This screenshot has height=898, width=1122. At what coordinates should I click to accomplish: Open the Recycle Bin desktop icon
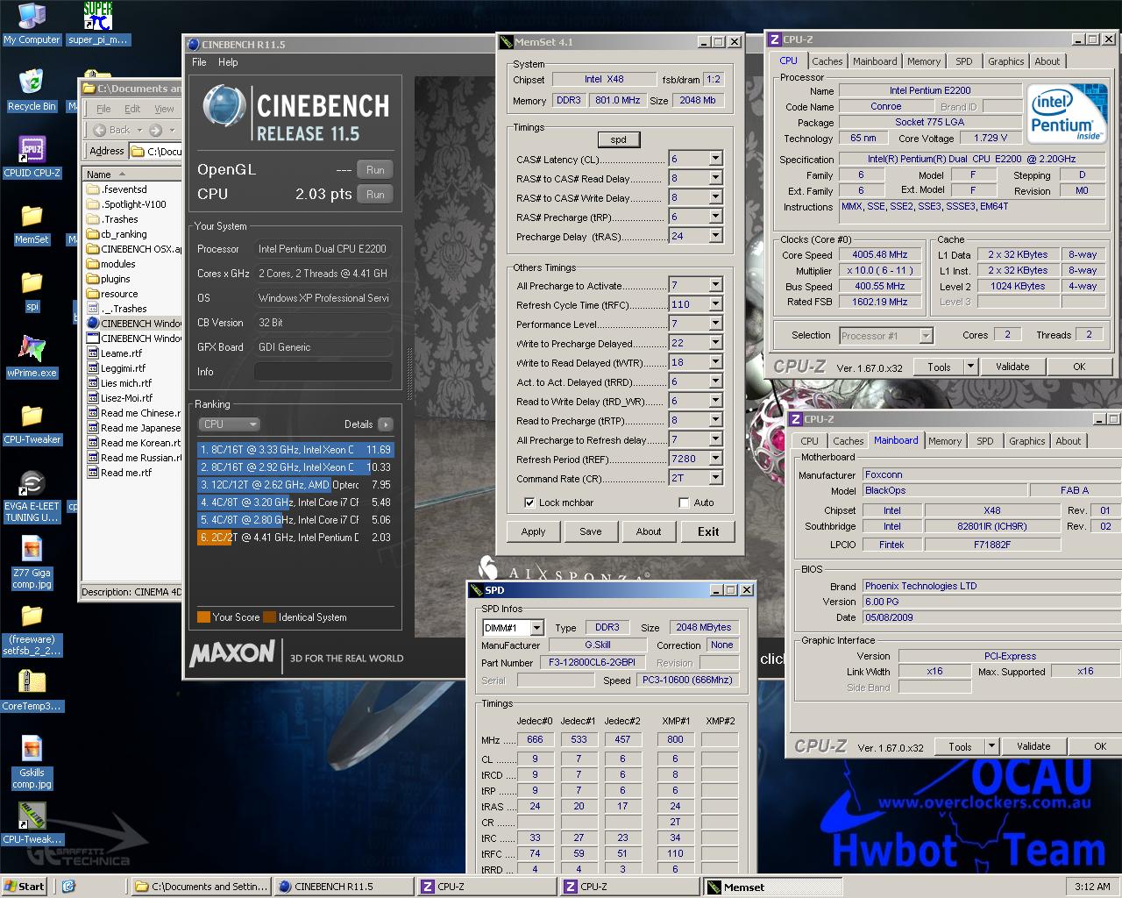(32, 89)
